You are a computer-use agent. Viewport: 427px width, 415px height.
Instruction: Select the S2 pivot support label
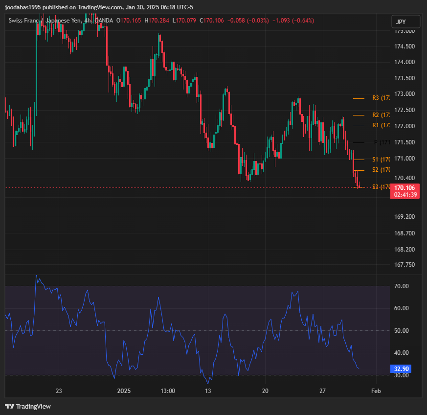tap(381, 170)
